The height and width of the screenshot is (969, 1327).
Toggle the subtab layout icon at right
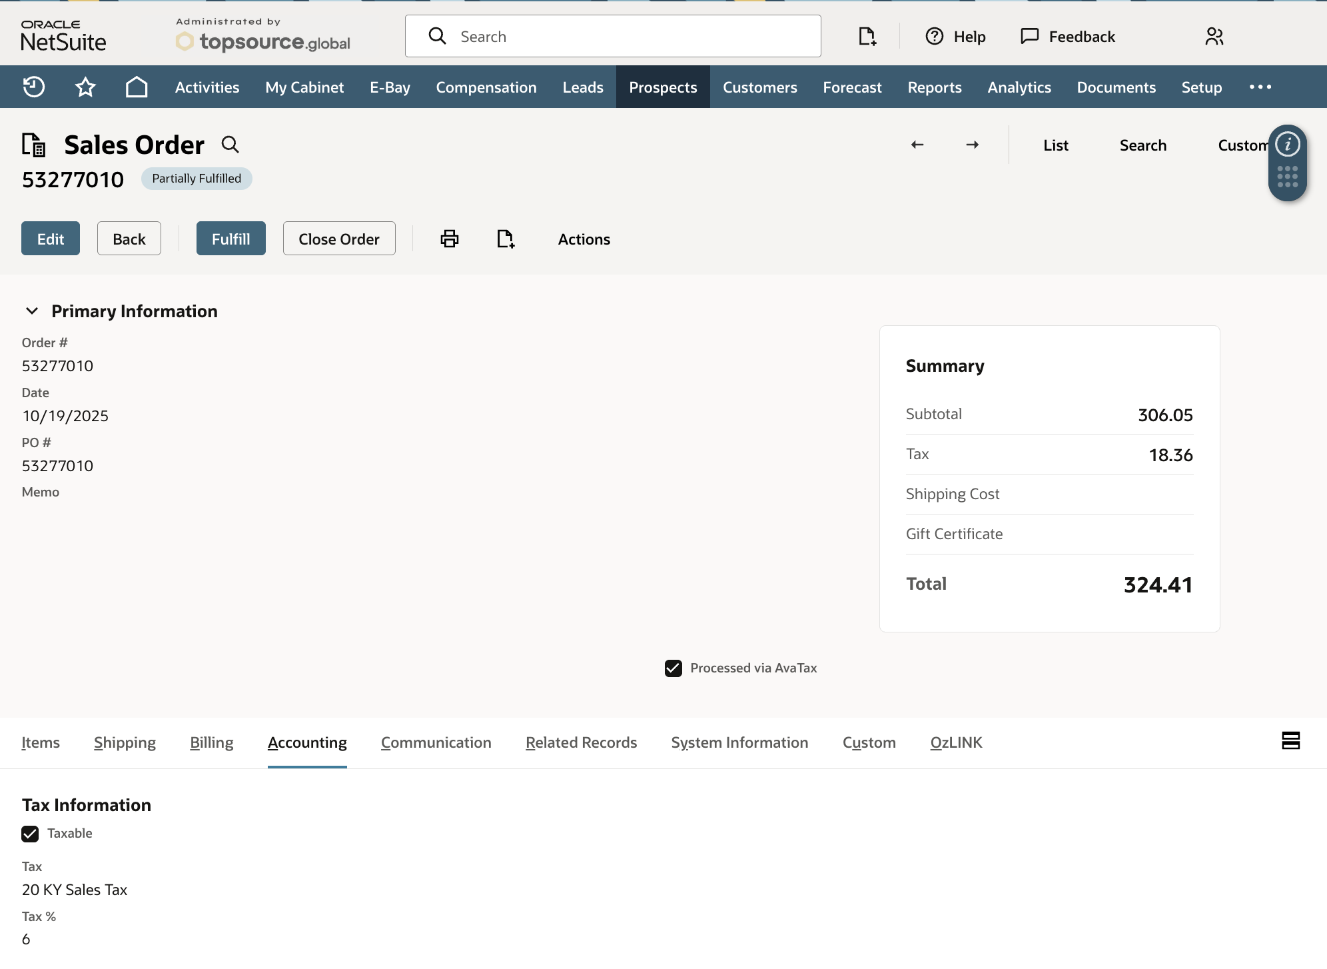[1291, 740]
